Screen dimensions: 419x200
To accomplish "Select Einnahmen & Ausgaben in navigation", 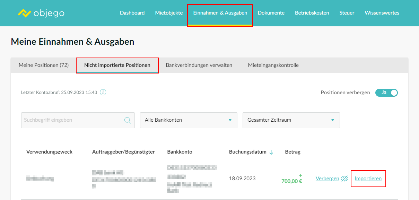I will point(220,13).
